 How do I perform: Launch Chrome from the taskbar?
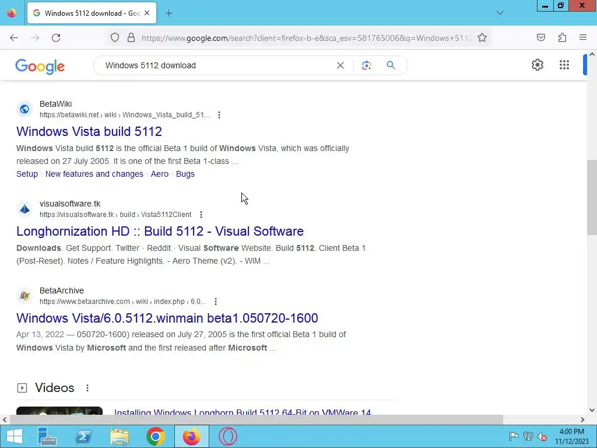[155, 436]
